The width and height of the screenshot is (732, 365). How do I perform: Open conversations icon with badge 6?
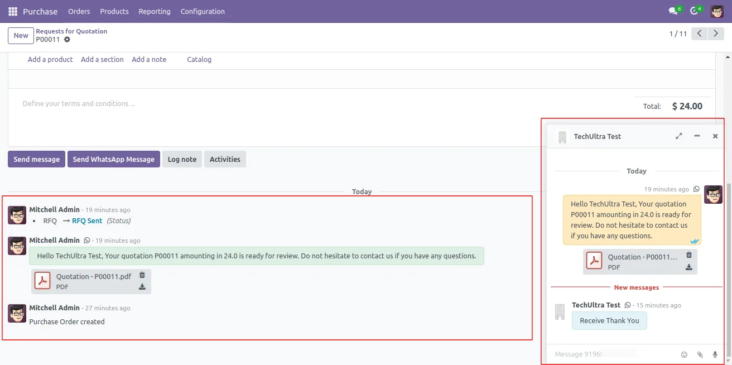(675, 11)
